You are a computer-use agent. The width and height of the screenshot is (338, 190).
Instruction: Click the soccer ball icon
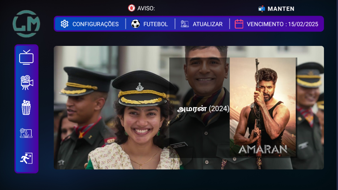135,24
